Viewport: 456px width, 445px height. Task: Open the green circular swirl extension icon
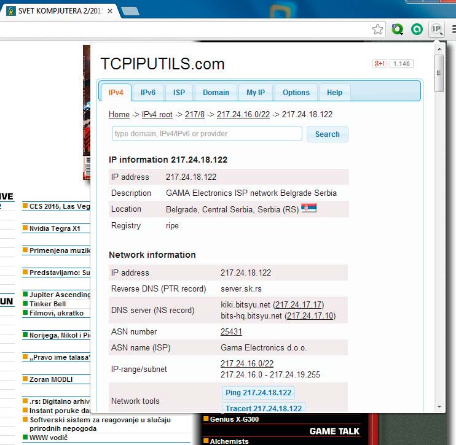pos(417,29)
